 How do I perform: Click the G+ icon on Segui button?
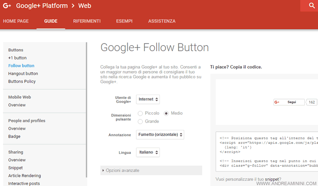277,102
